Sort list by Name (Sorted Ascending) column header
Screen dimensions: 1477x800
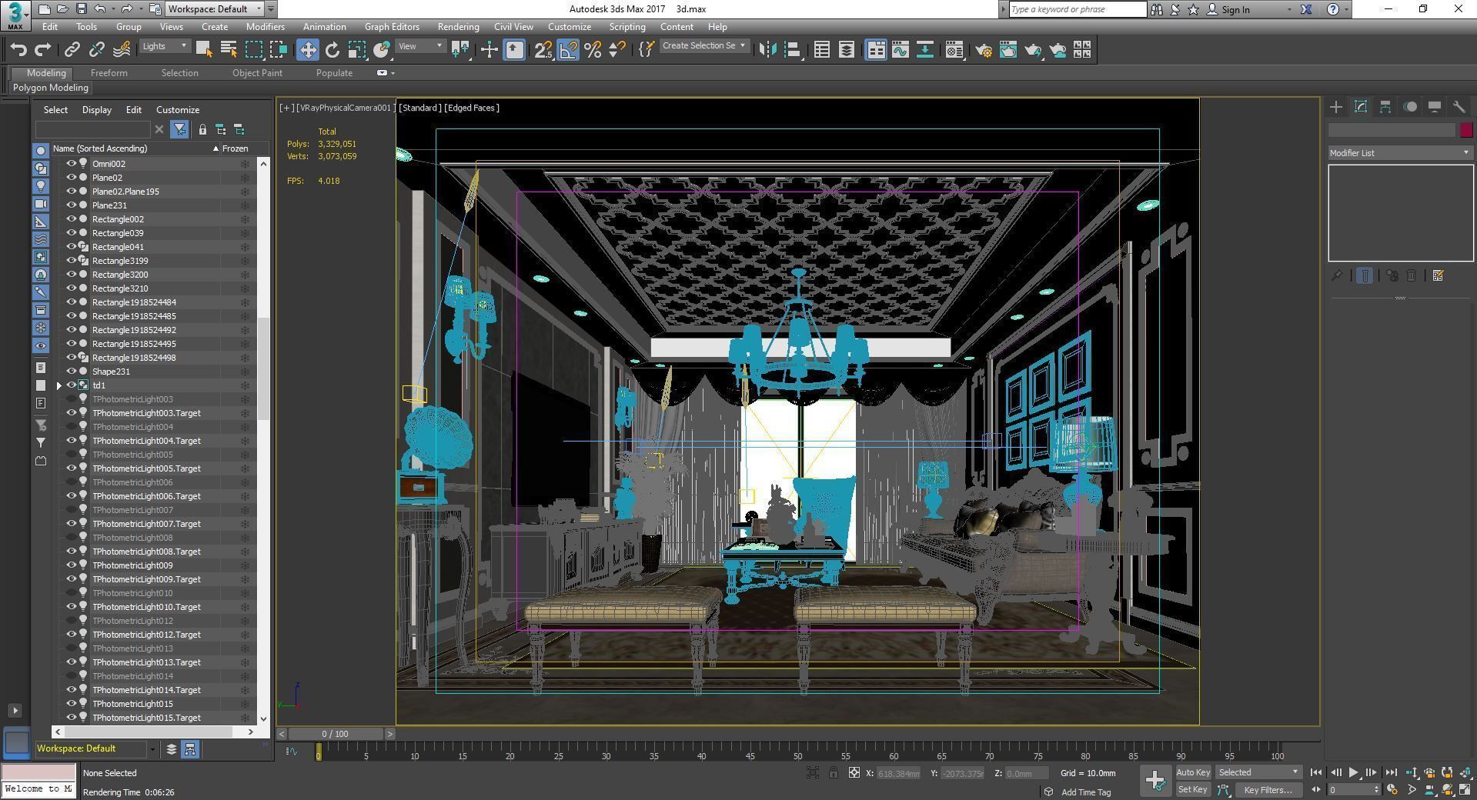click(x=135, y=148)
